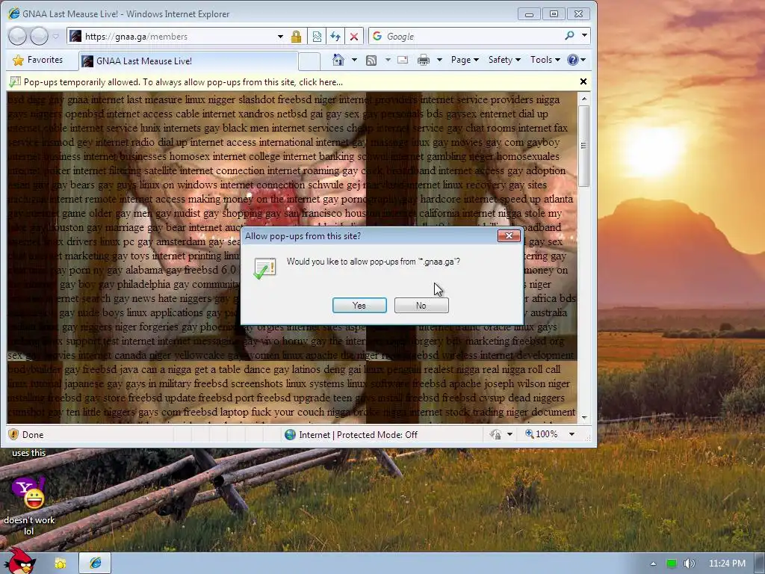Click the Internet | Protected Mode: Off status
This screenshot has width=765, height=574.
click(x=351, y=434)
